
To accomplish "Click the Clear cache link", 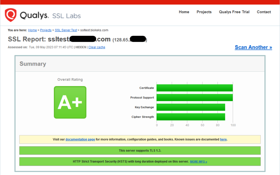I will point(97,47).
